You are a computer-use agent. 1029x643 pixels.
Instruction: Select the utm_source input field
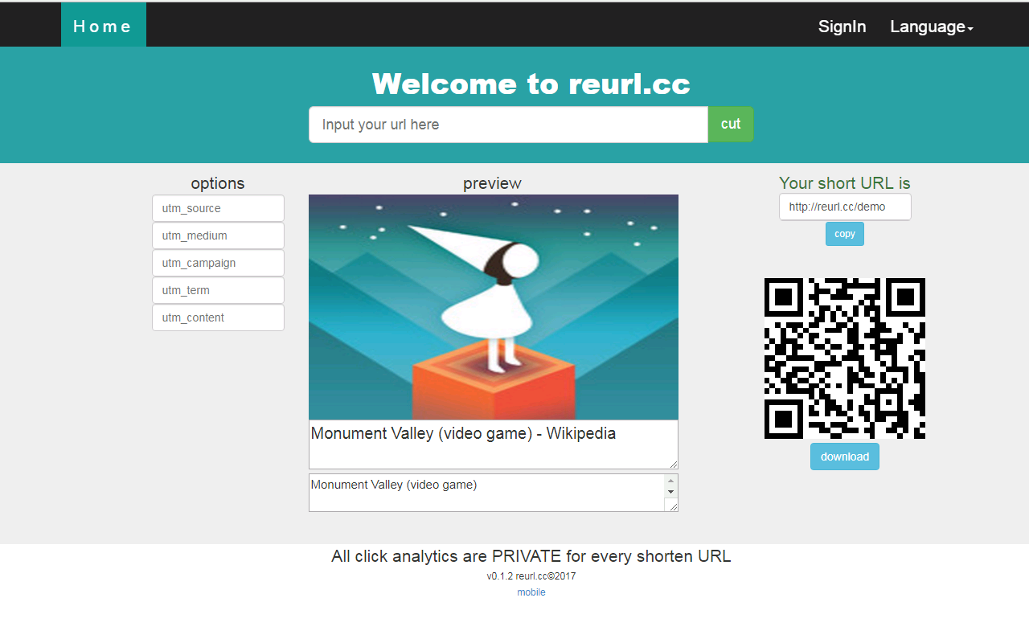click(x=218, y=208)
